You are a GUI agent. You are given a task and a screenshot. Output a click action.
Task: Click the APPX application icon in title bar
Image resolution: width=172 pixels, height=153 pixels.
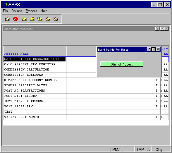(4, 4)
